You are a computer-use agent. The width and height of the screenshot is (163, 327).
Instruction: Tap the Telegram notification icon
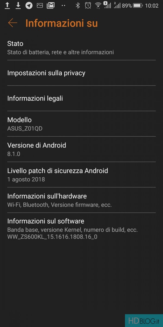click(29, 5)
